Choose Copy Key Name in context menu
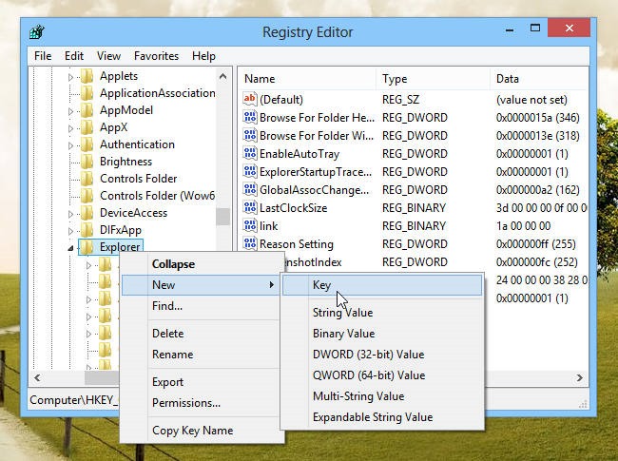 [x=202, y=431]
